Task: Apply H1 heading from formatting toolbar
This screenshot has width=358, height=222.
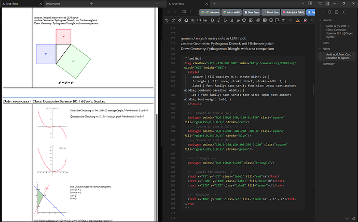Action: [192, 20]
